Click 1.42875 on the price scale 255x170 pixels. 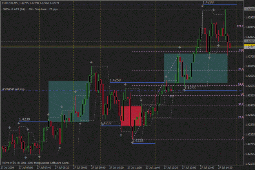(250, 27)
